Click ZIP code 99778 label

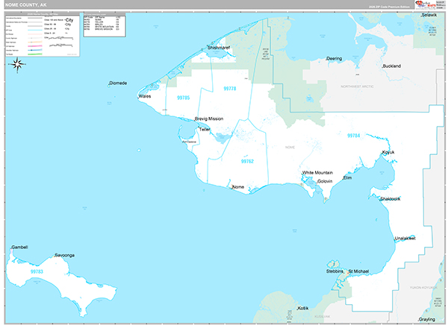coord(230,89)
